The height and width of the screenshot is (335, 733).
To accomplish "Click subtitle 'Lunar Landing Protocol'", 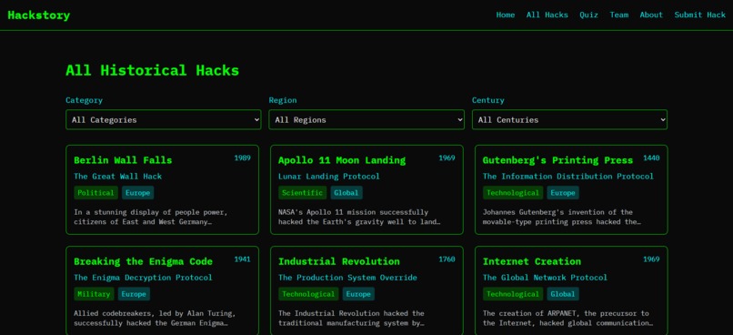I will point(329,177).
